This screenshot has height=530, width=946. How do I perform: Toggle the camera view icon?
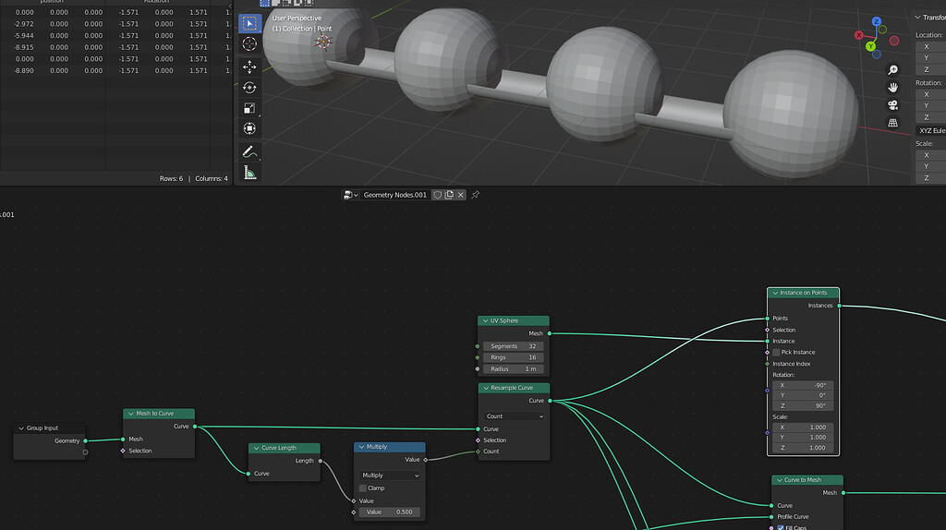(x=893, y=105)
